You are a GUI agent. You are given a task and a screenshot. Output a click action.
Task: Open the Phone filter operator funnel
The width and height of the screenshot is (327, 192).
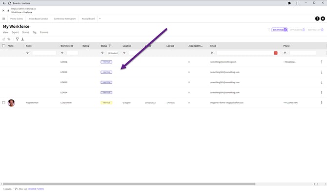[285, 53]
